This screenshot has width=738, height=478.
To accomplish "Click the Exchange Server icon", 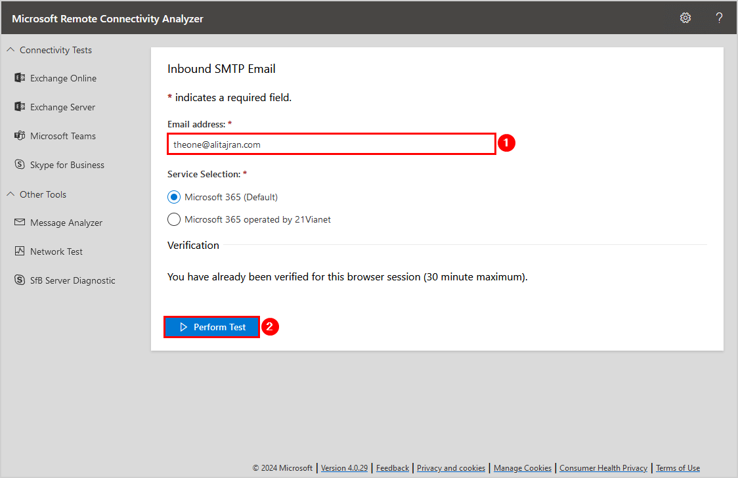I will [x=19, y=107].
